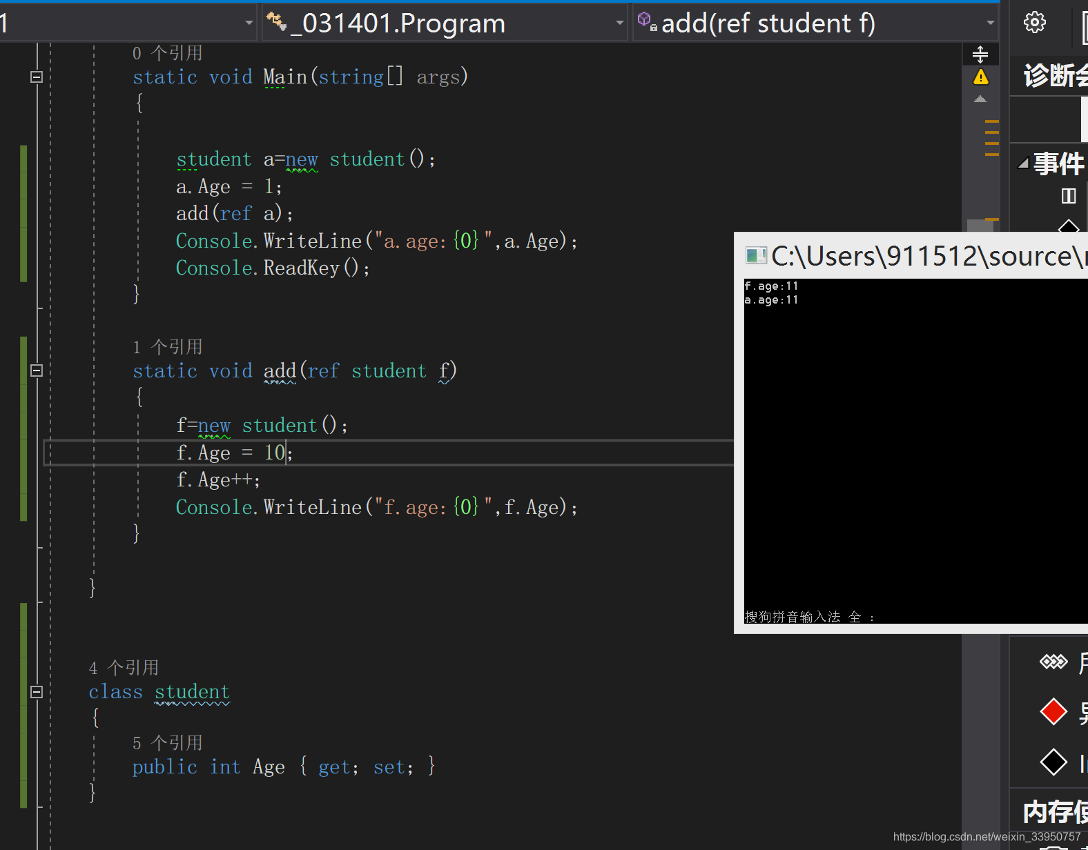
Task: Click the console window title path
Action: (929, 256)
